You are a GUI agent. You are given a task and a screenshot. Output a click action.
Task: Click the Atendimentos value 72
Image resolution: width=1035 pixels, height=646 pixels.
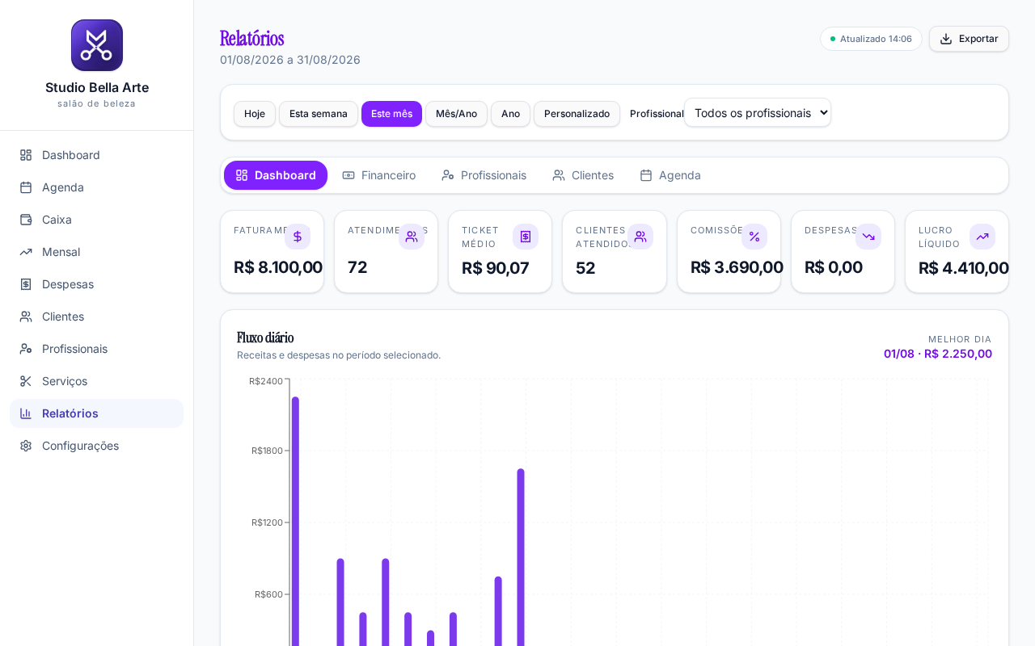pos(357,267)
